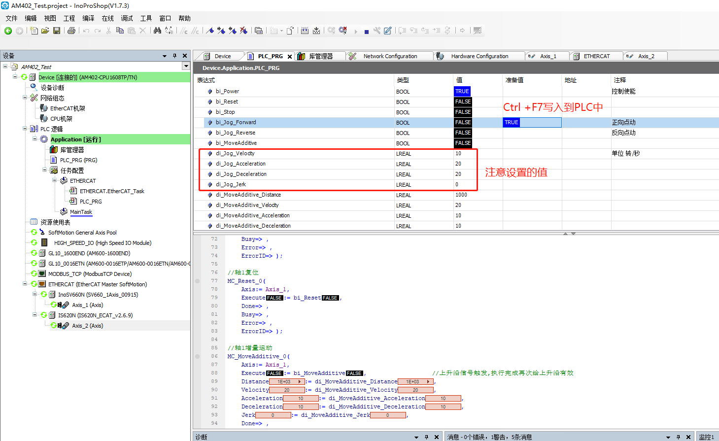Image resolution: width=719 pixels, height=441 pixels.
Task: Collapse the 网络组态 tree node
Action: point(25,98)
